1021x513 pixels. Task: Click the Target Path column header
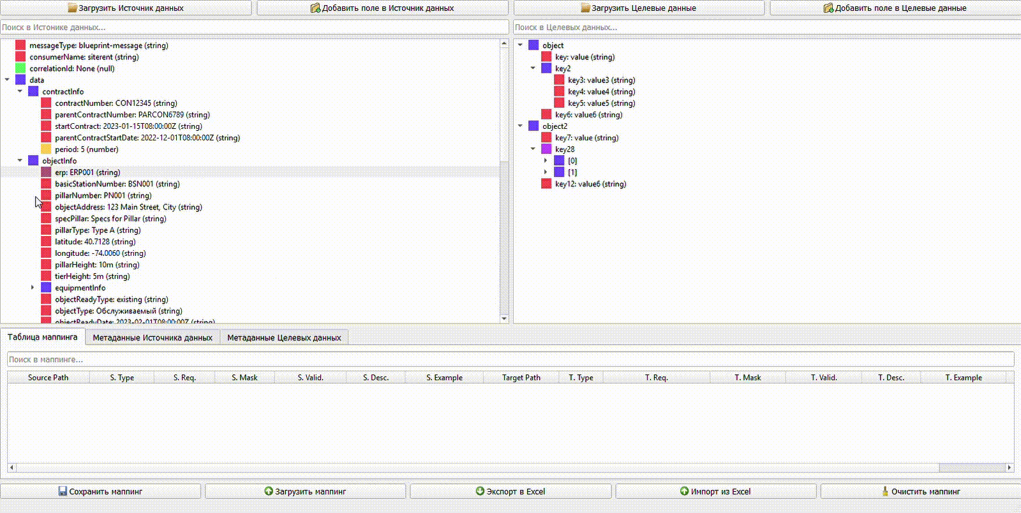521,377
